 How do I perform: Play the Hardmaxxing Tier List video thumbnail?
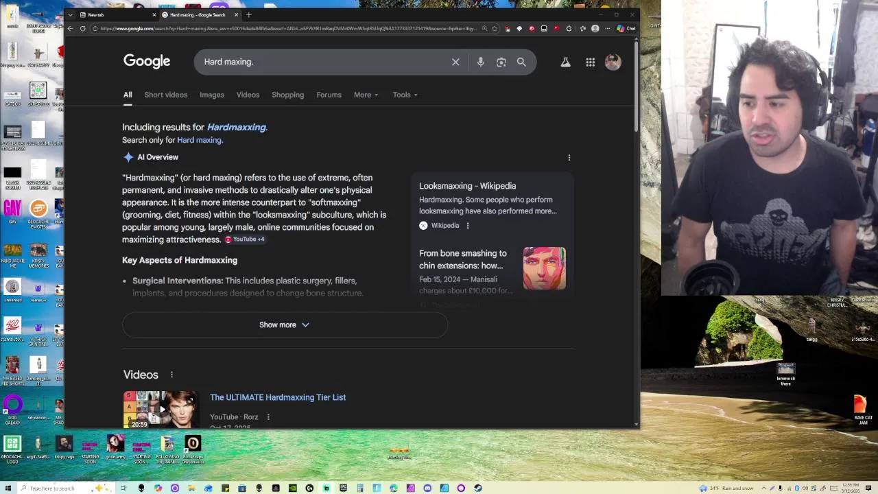[x=161, y=410]
